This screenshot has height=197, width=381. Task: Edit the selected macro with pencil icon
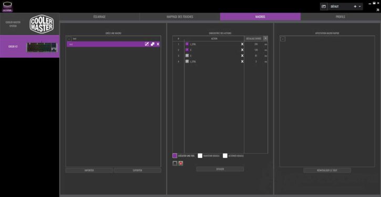tap(147, 44)
